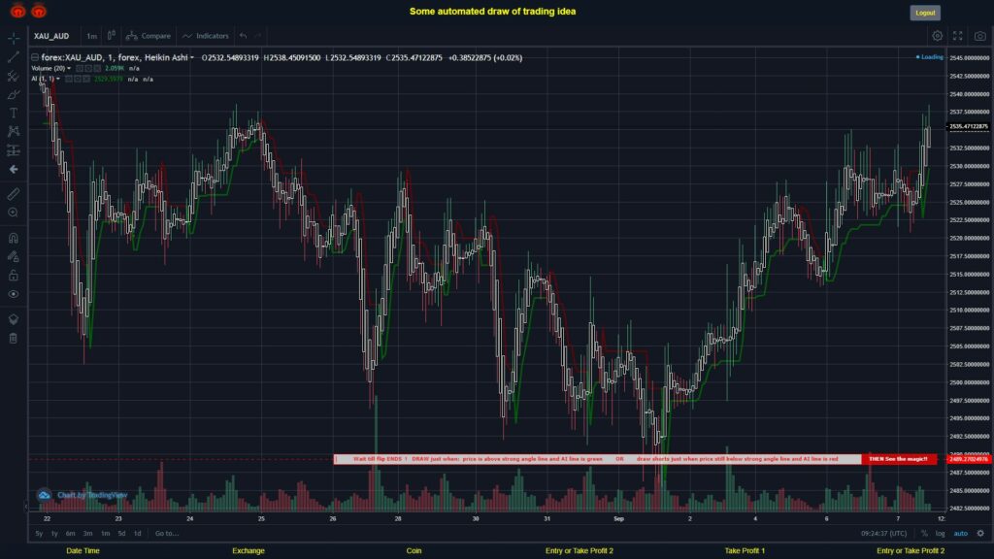Select the brush drawing tool

point(14,94)
